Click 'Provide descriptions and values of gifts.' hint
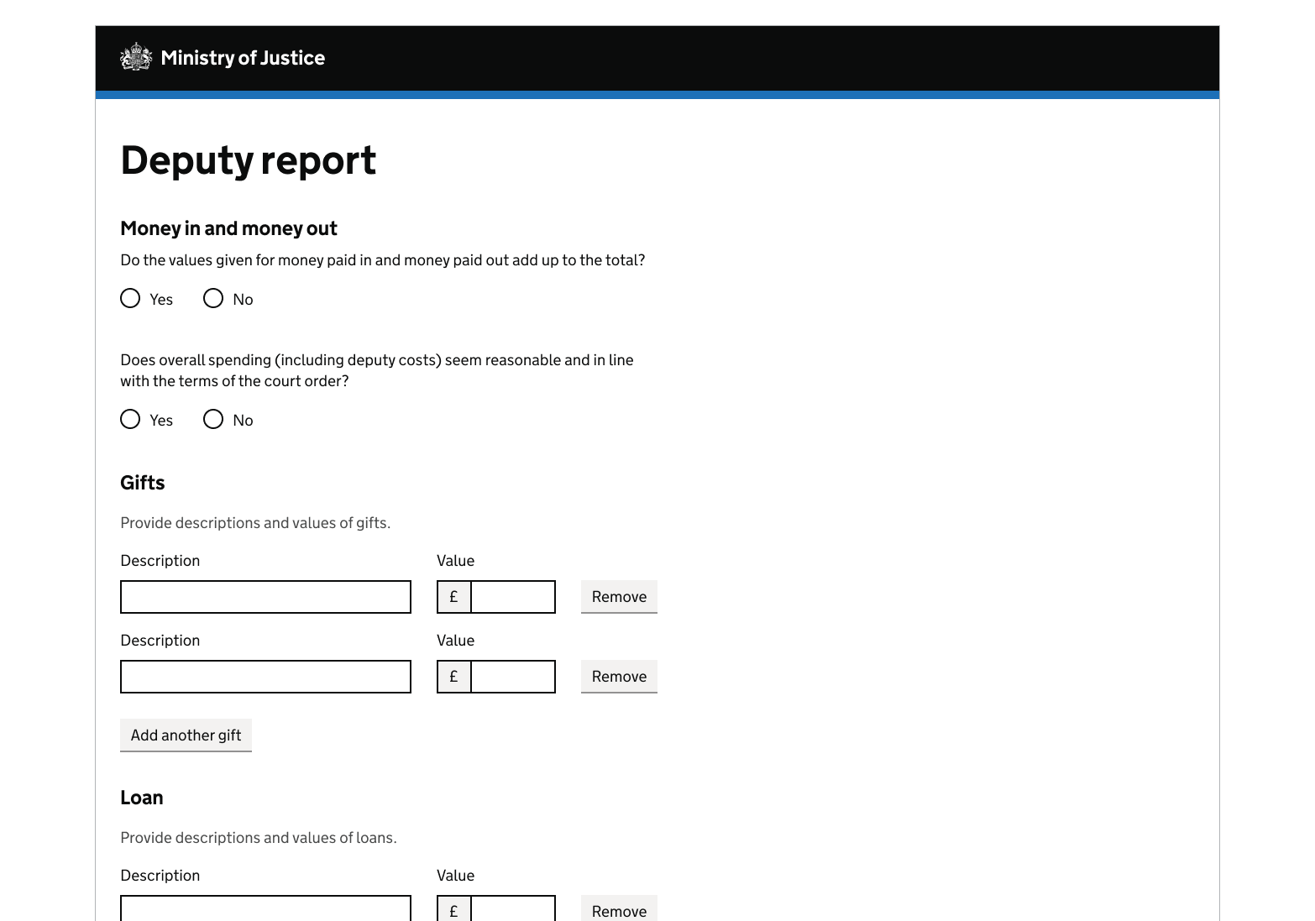This screenshot has height=921, width=1315. (x=255, y=523)
